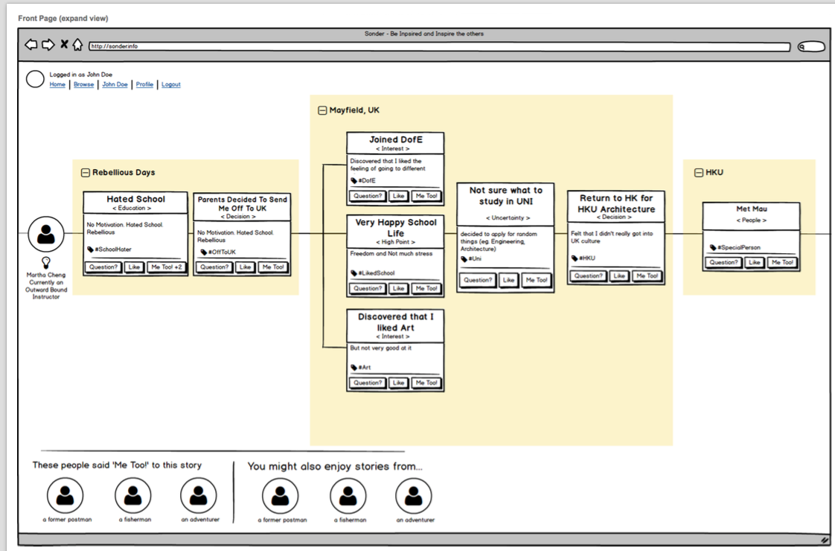The height and width of the screenshot is (551, 835).
Task: Click Like on Parents Decided card
Action: coord(245,267)
